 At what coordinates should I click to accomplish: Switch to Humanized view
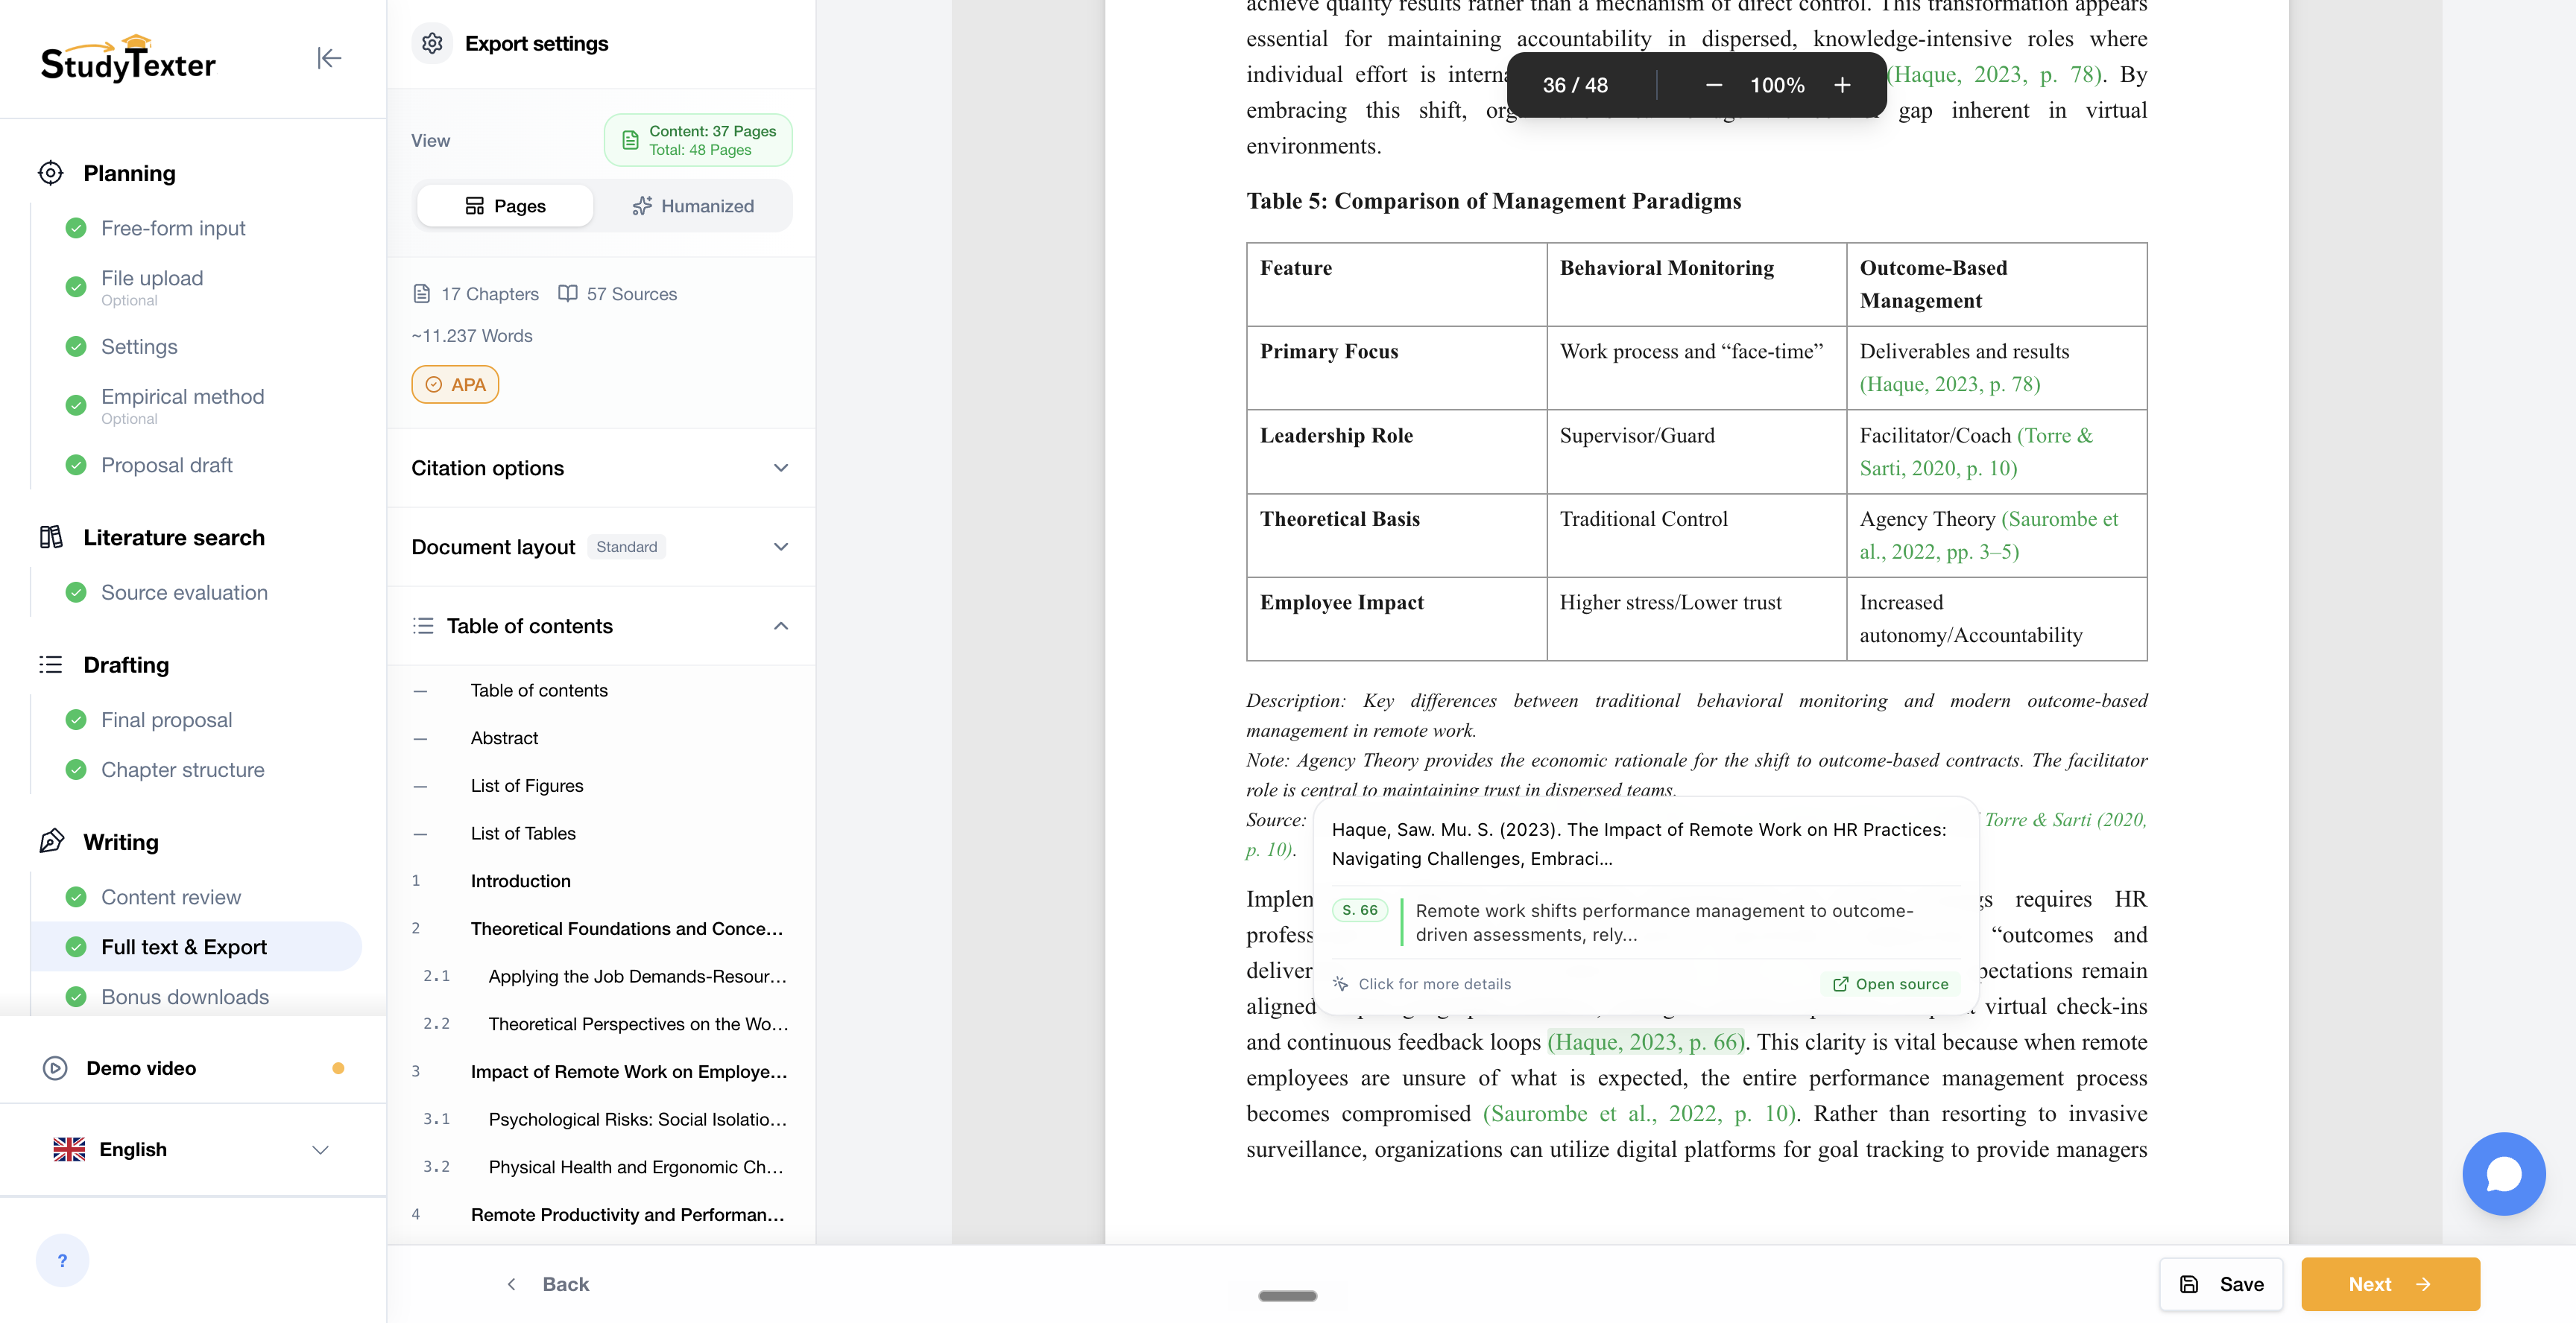[693, 206]
